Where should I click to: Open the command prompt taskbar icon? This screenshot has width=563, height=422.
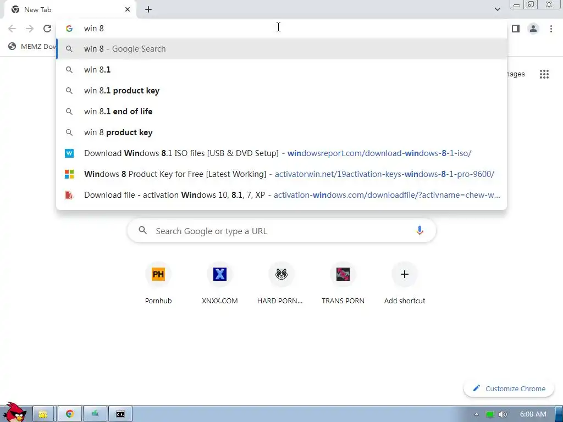(120, 414)
